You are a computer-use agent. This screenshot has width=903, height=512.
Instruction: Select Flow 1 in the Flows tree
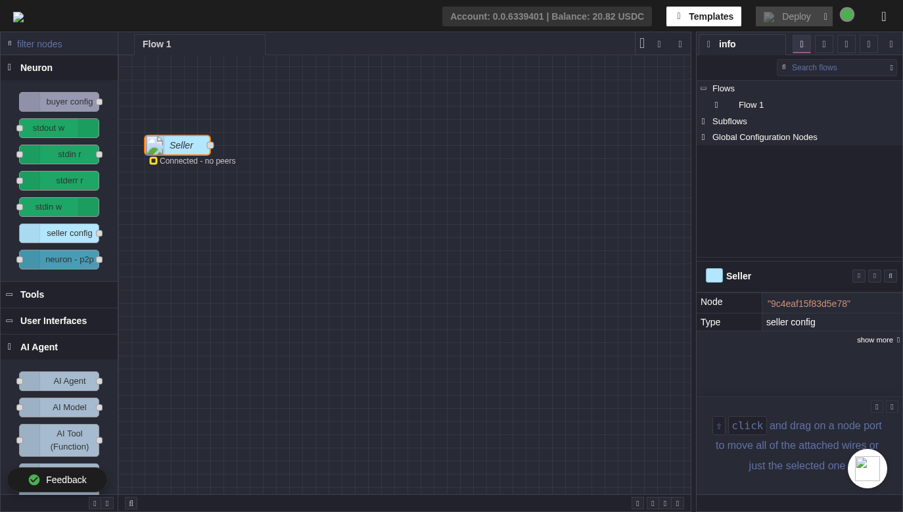751,105
